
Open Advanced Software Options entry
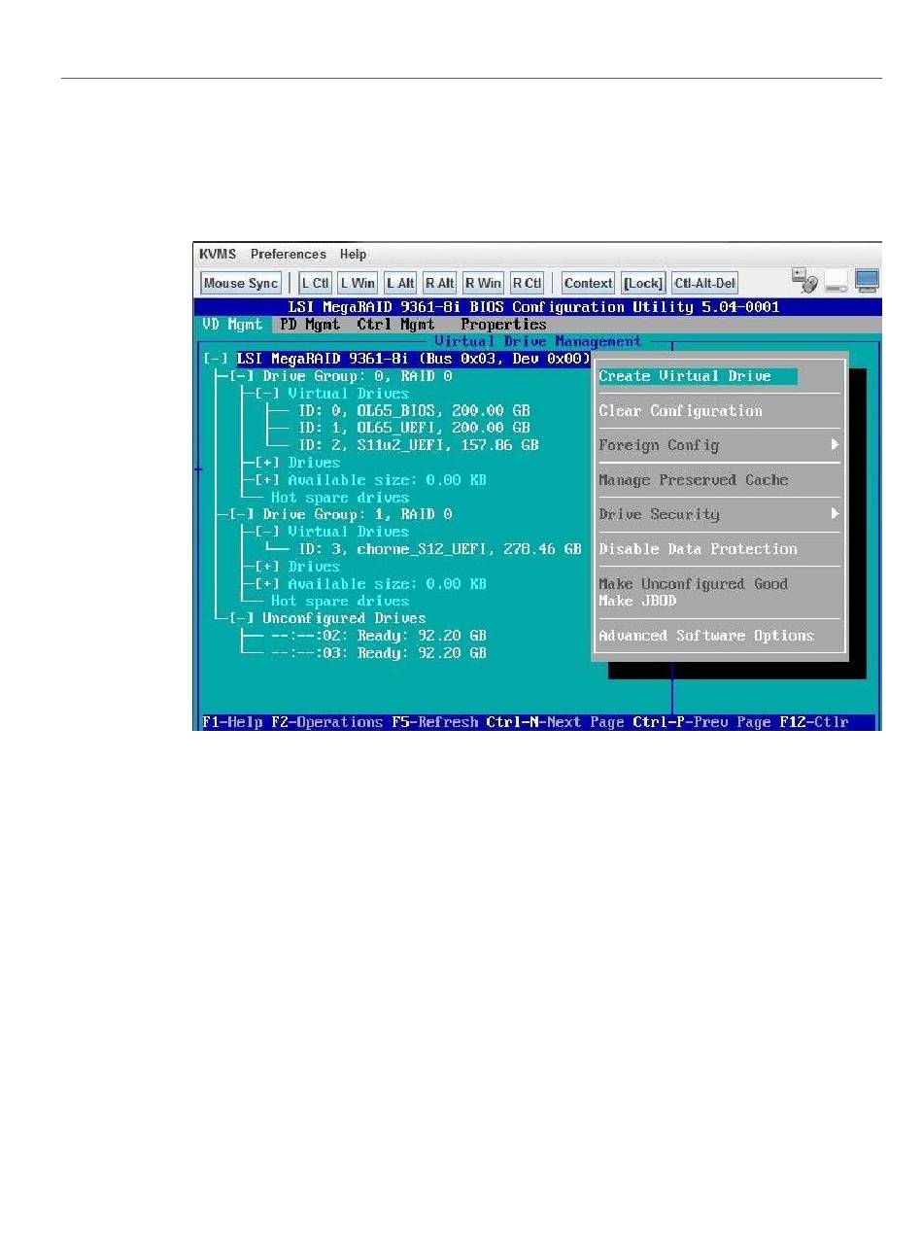(705, 636)
